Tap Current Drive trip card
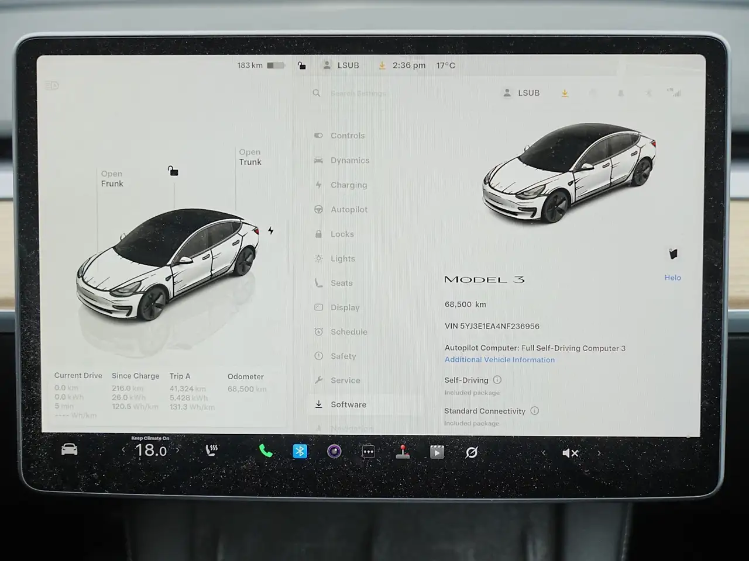The image size is (749, 561). 78,395
